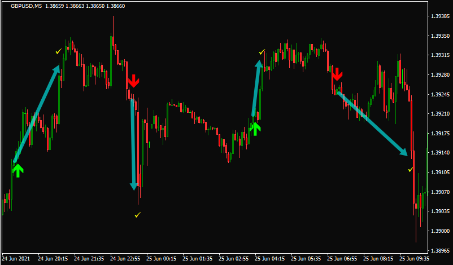This screenshot has width=453, height=265.
Task: Click time axis label 25 Jun 02:55
Action: [233, 259]
